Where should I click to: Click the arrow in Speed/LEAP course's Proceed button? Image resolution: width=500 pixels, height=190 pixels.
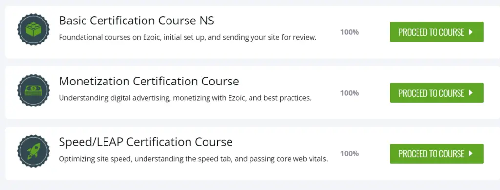[x=471, y=154]
